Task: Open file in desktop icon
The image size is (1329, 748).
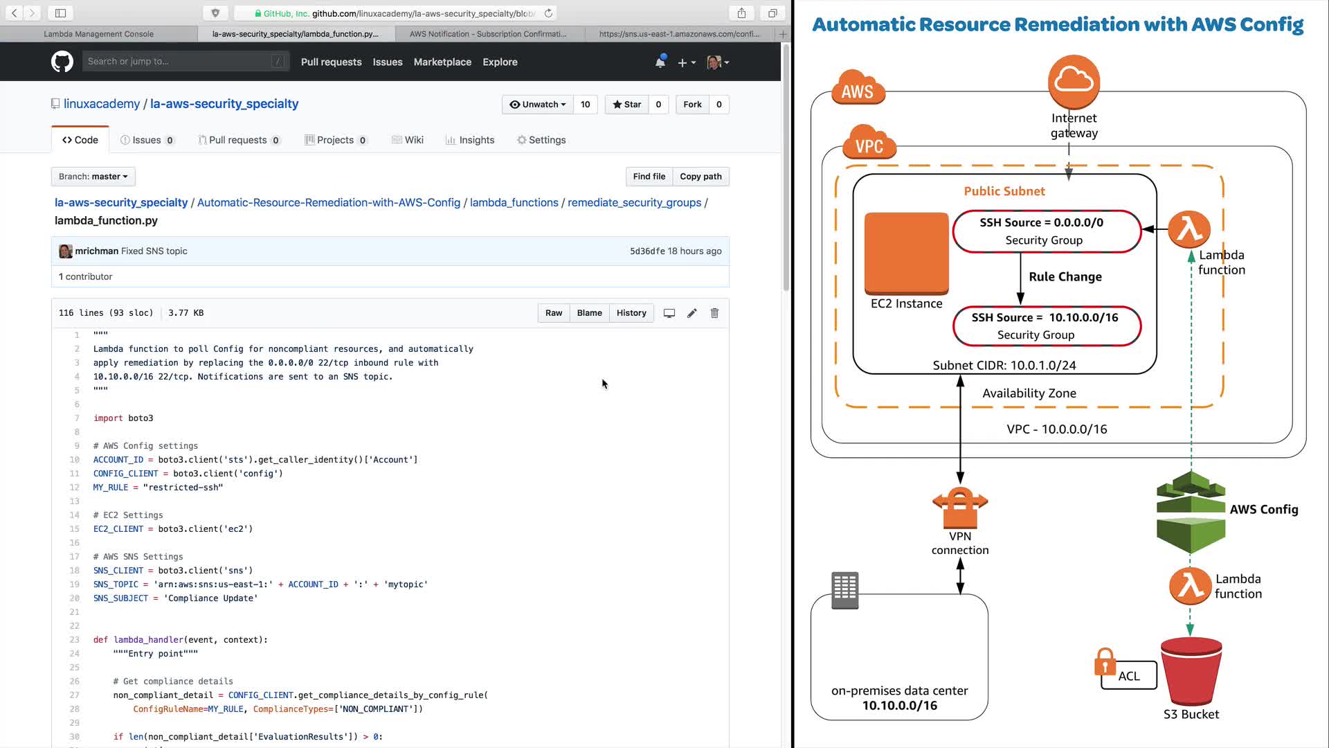Action: 669,313
